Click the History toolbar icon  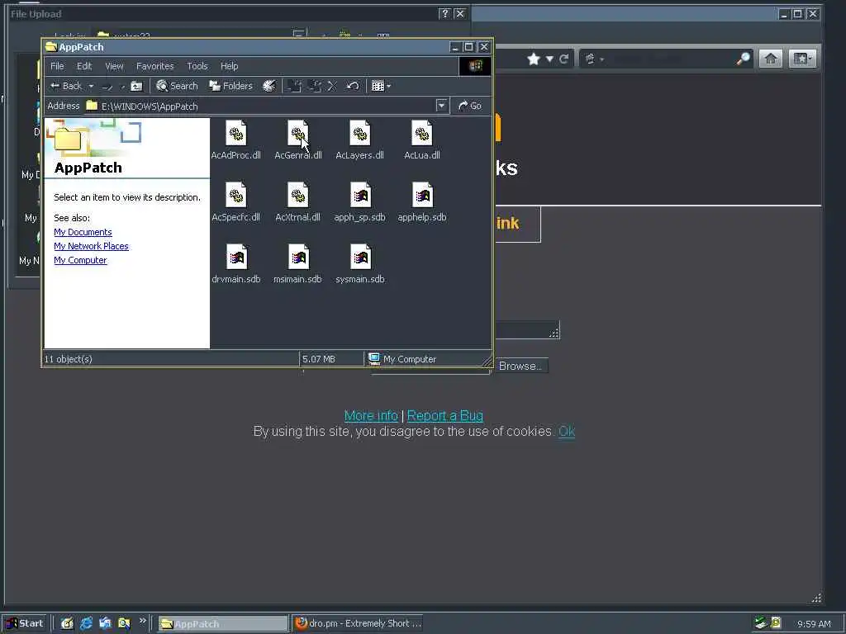point(269,86)
